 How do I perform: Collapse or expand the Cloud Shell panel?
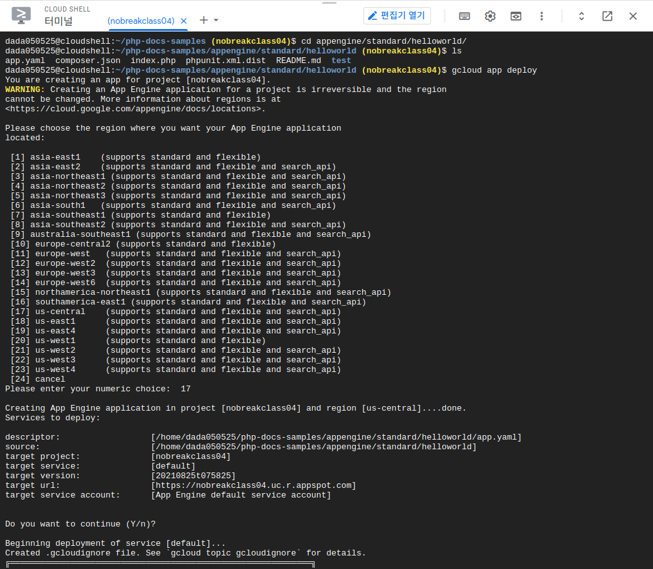582,16
